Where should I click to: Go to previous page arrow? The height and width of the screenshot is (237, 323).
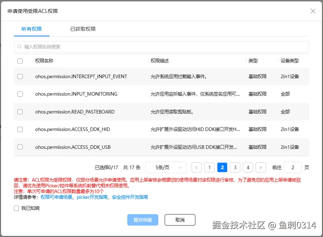[x=196, y=167]
